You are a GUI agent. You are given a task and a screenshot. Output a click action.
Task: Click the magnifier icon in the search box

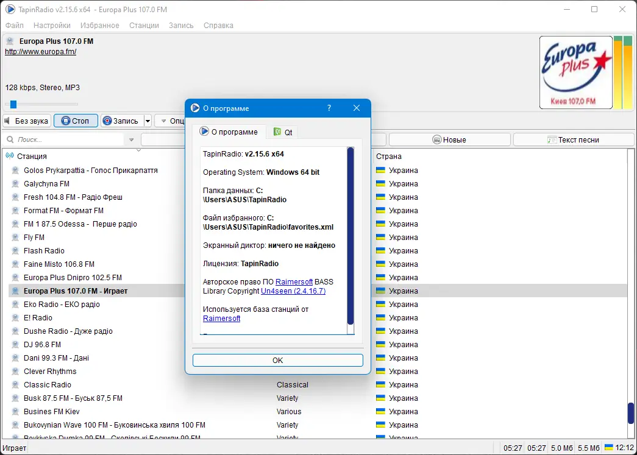[x=10, y=139]
